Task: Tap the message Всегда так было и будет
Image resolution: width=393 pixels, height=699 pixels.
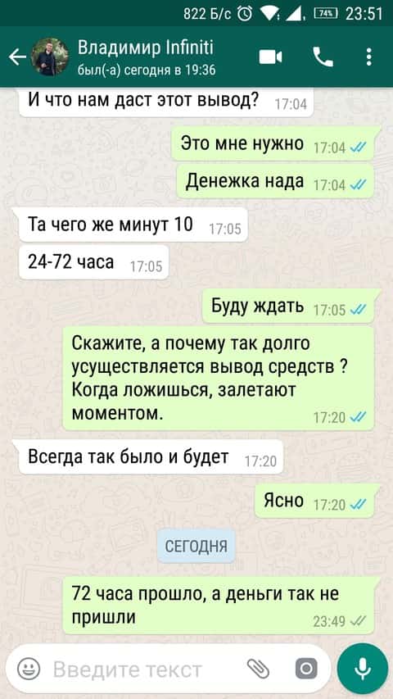Action: [151, 457]
